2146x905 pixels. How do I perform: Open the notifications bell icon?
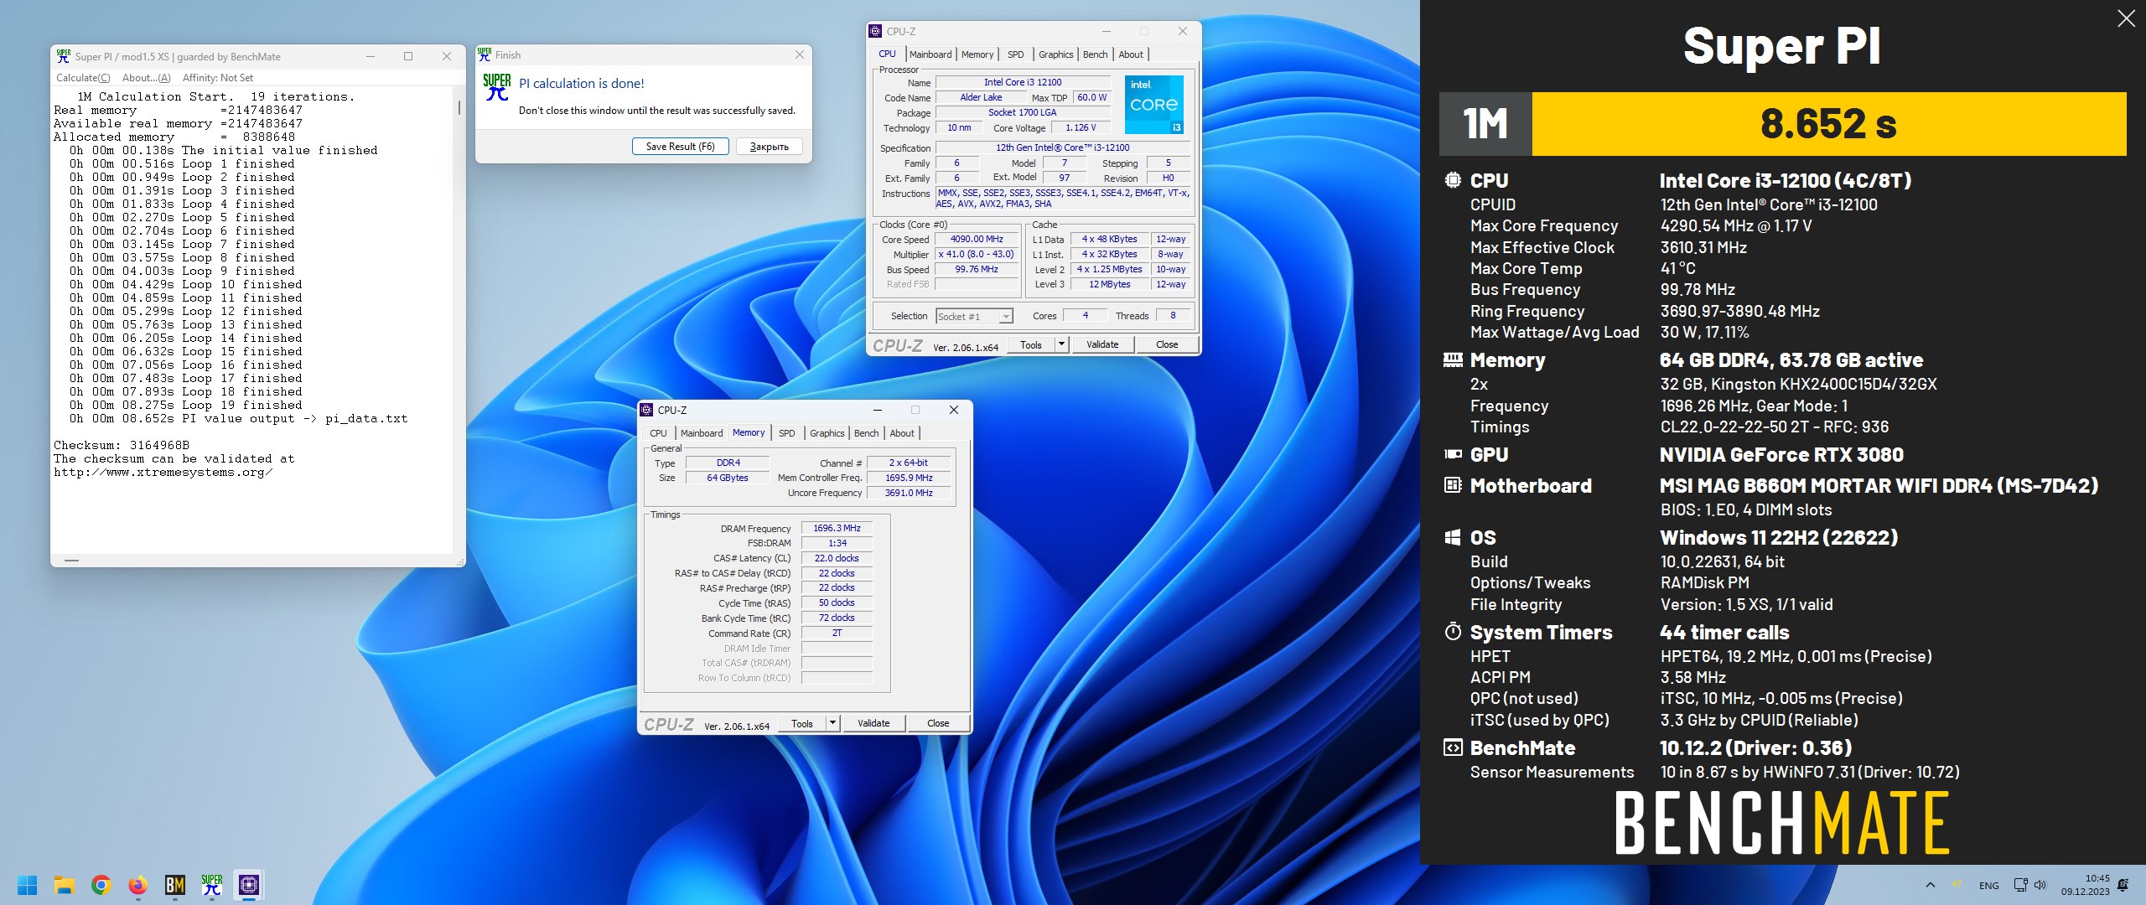click(2123, 885)
